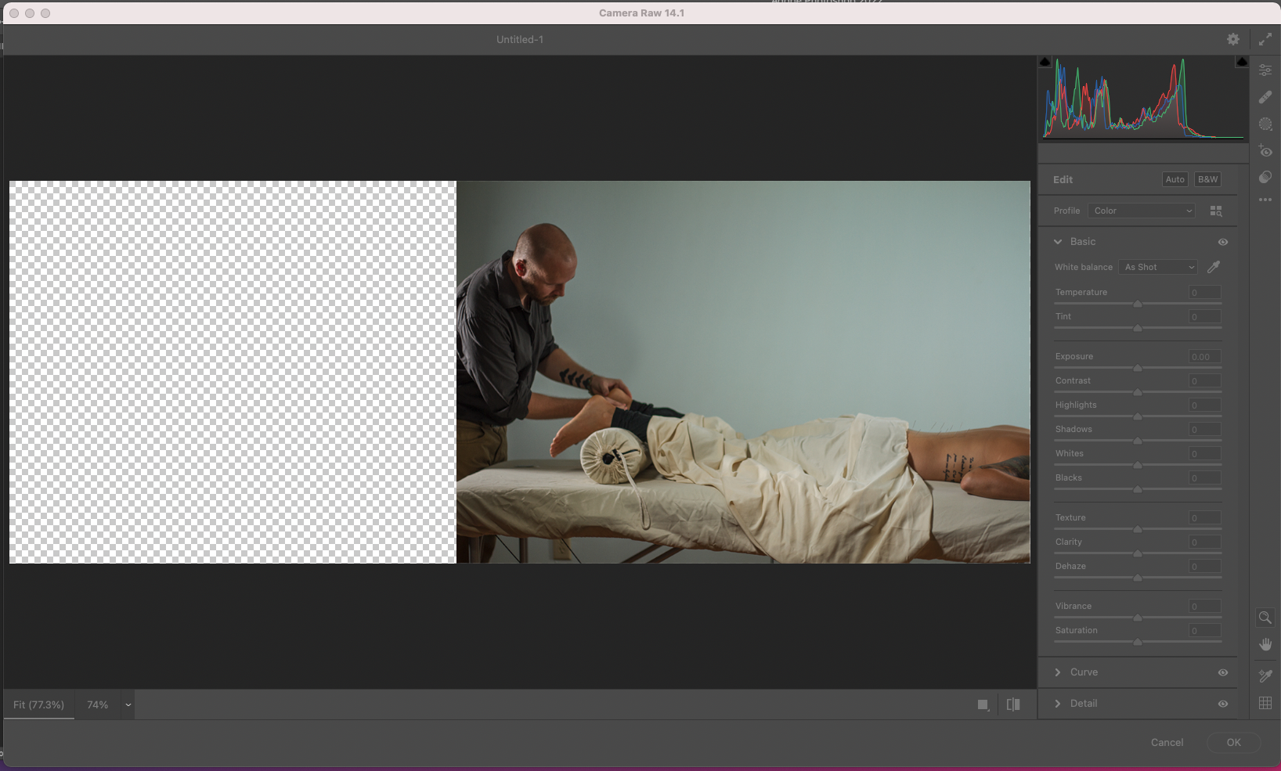Toggle the grid overlay icon
The height and width of the screenshot is (771, 1281).
[1265, 703]
